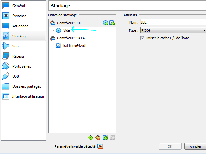Click the add attachment icon below list
This screenshot has width=206, height=154.
pos(105,137)
